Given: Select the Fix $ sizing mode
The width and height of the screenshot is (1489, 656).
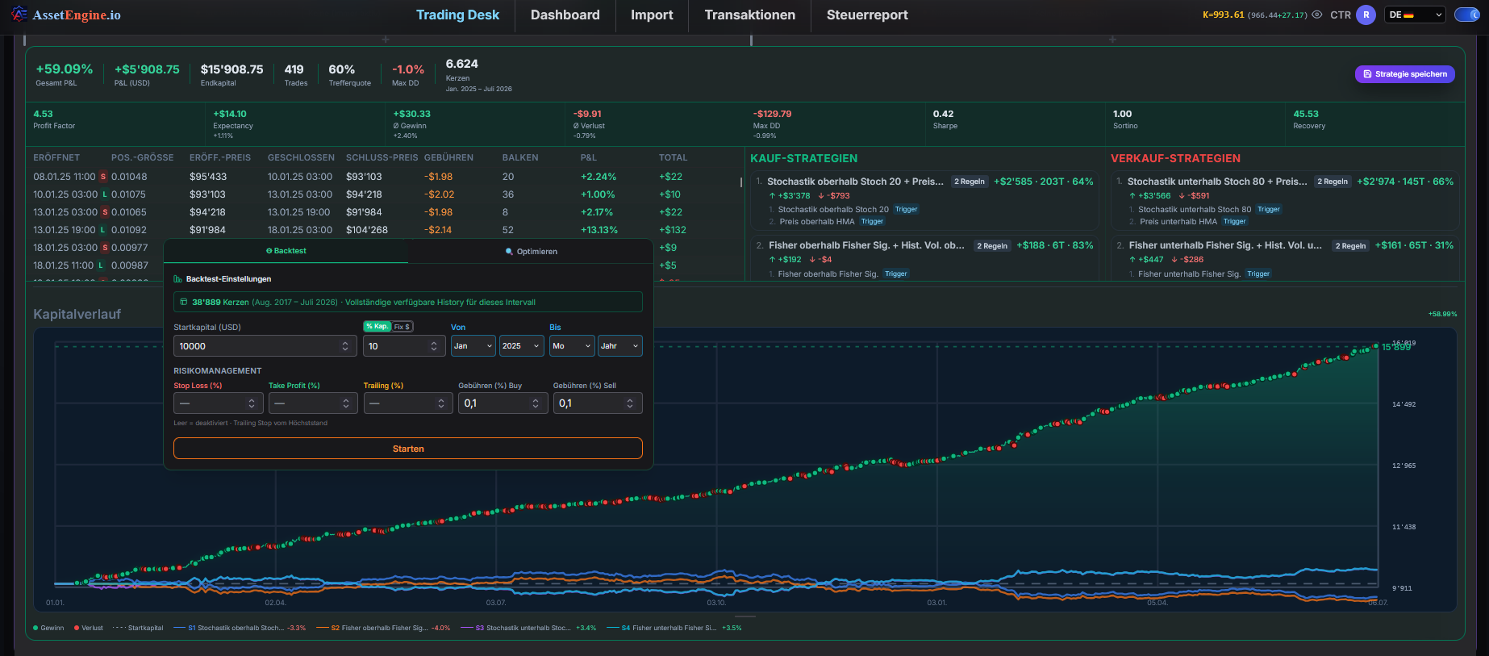Looking at the screenshot, I should [x=402, y=326].
